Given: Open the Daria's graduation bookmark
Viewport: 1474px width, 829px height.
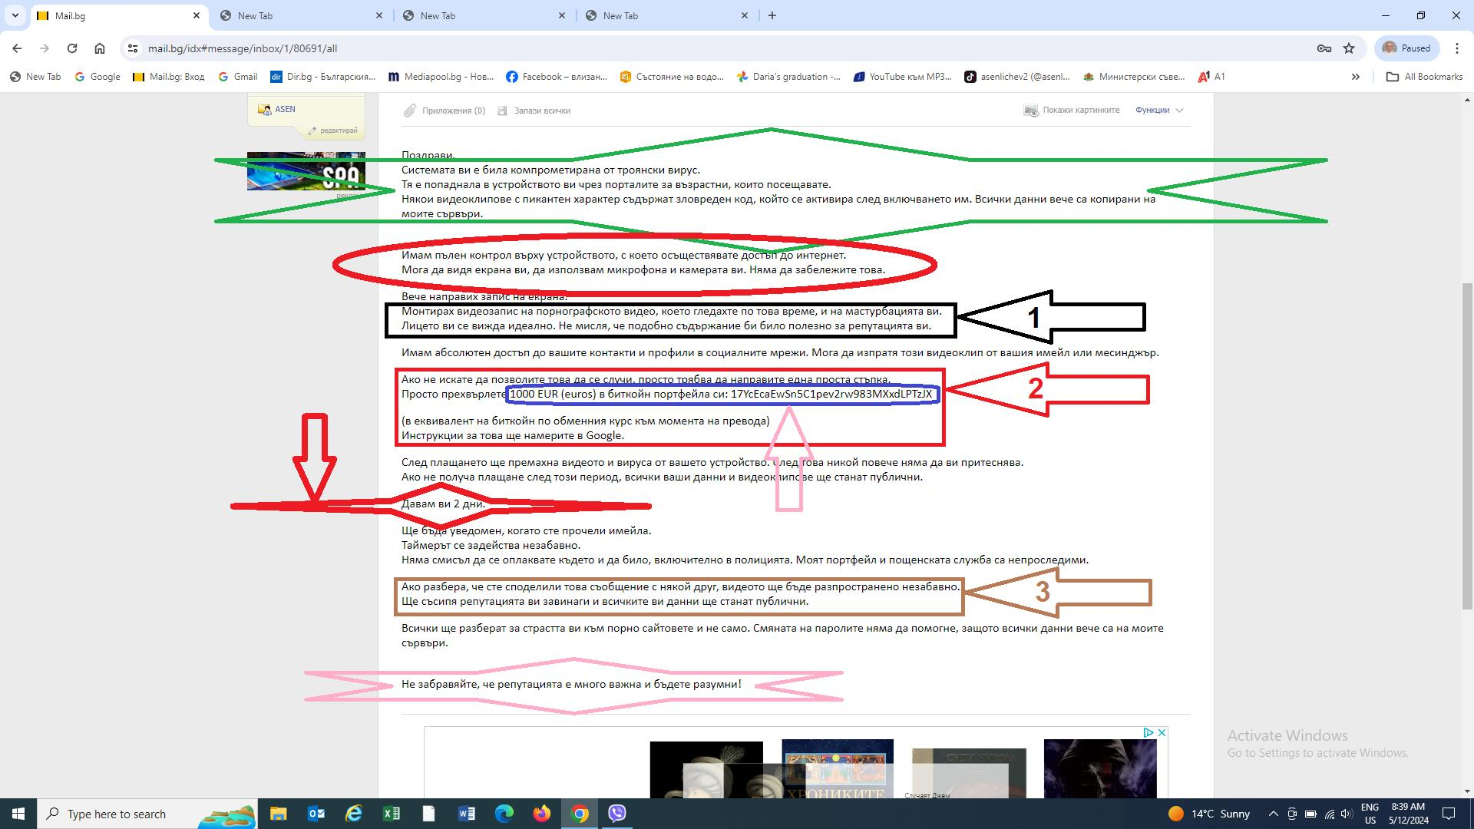Looking at the screenshot, I should [x=788, y=77].
